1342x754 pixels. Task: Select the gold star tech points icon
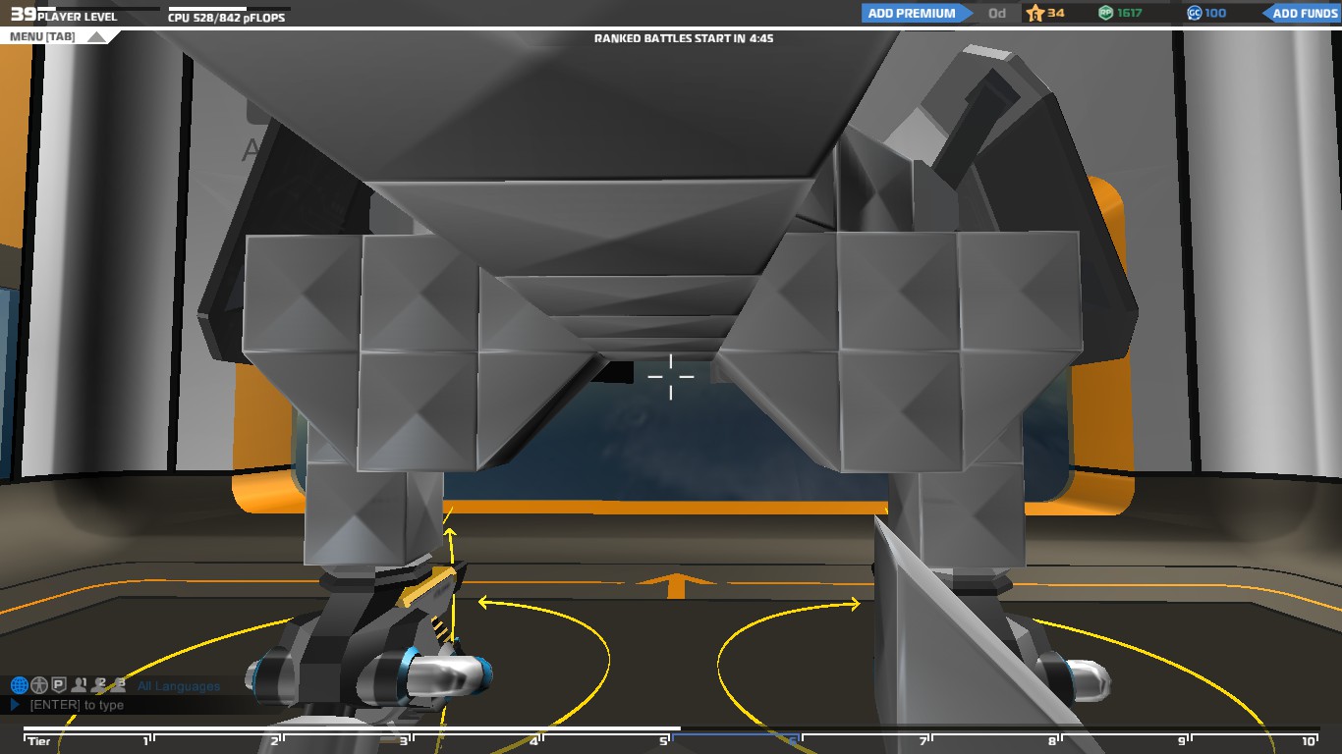click(1035, 14)
